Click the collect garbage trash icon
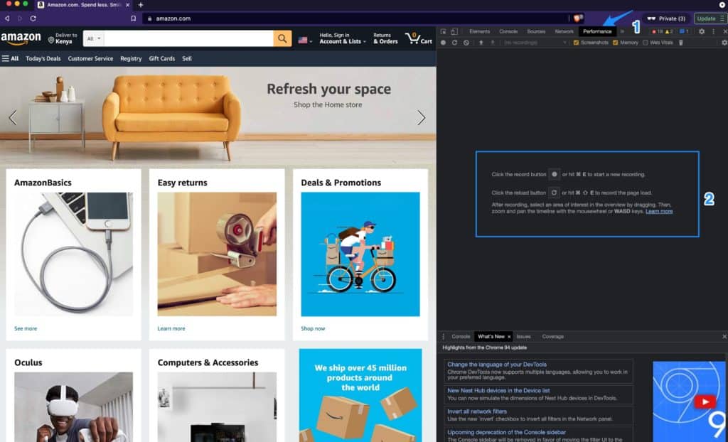Screen dimensions: 728x442 click(x=680, y=43)
